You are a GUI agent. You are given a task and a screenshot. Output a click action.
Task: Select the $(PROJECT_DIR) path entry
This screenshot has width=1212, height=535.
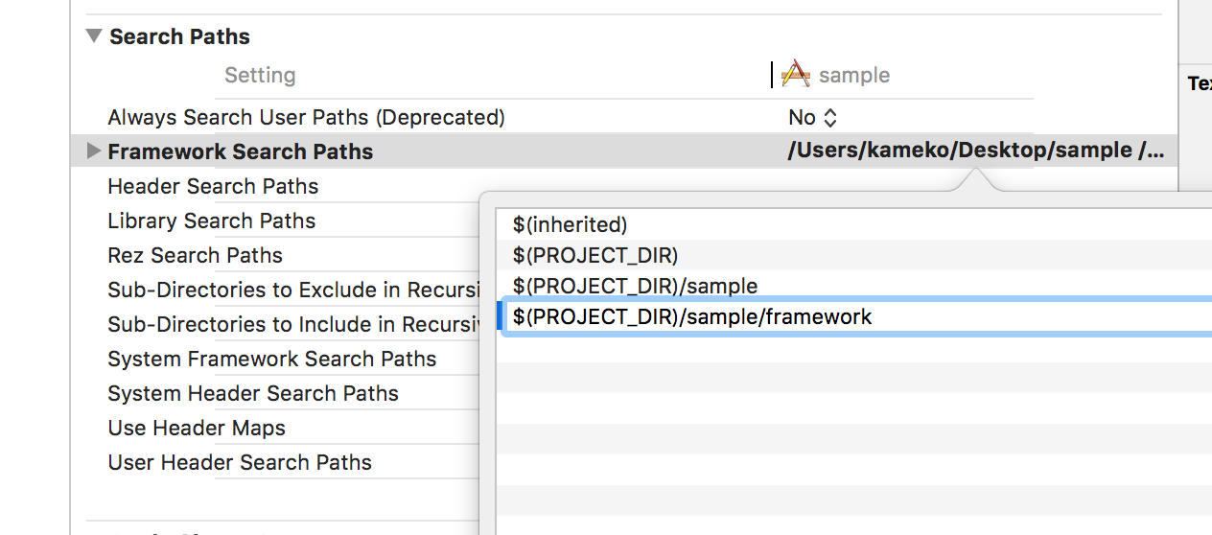[595, 256]
